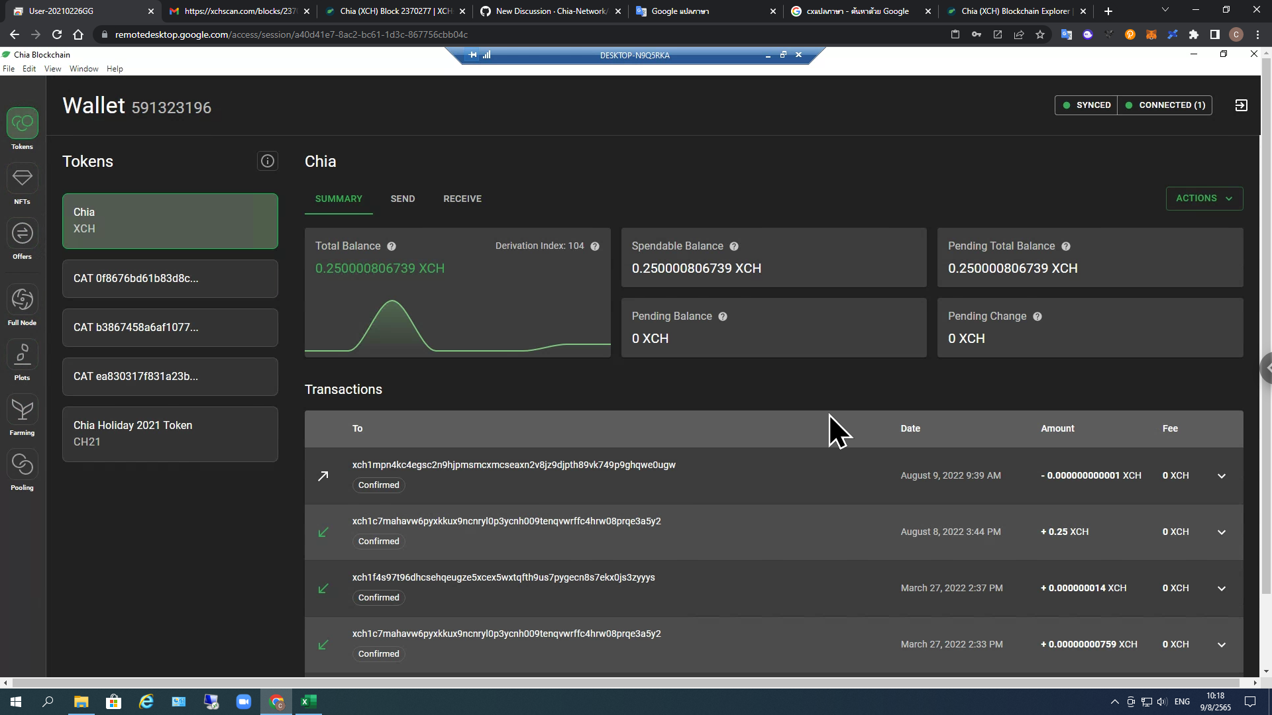Open the Offers sidebar section
1272x715 pixels.
23,239
